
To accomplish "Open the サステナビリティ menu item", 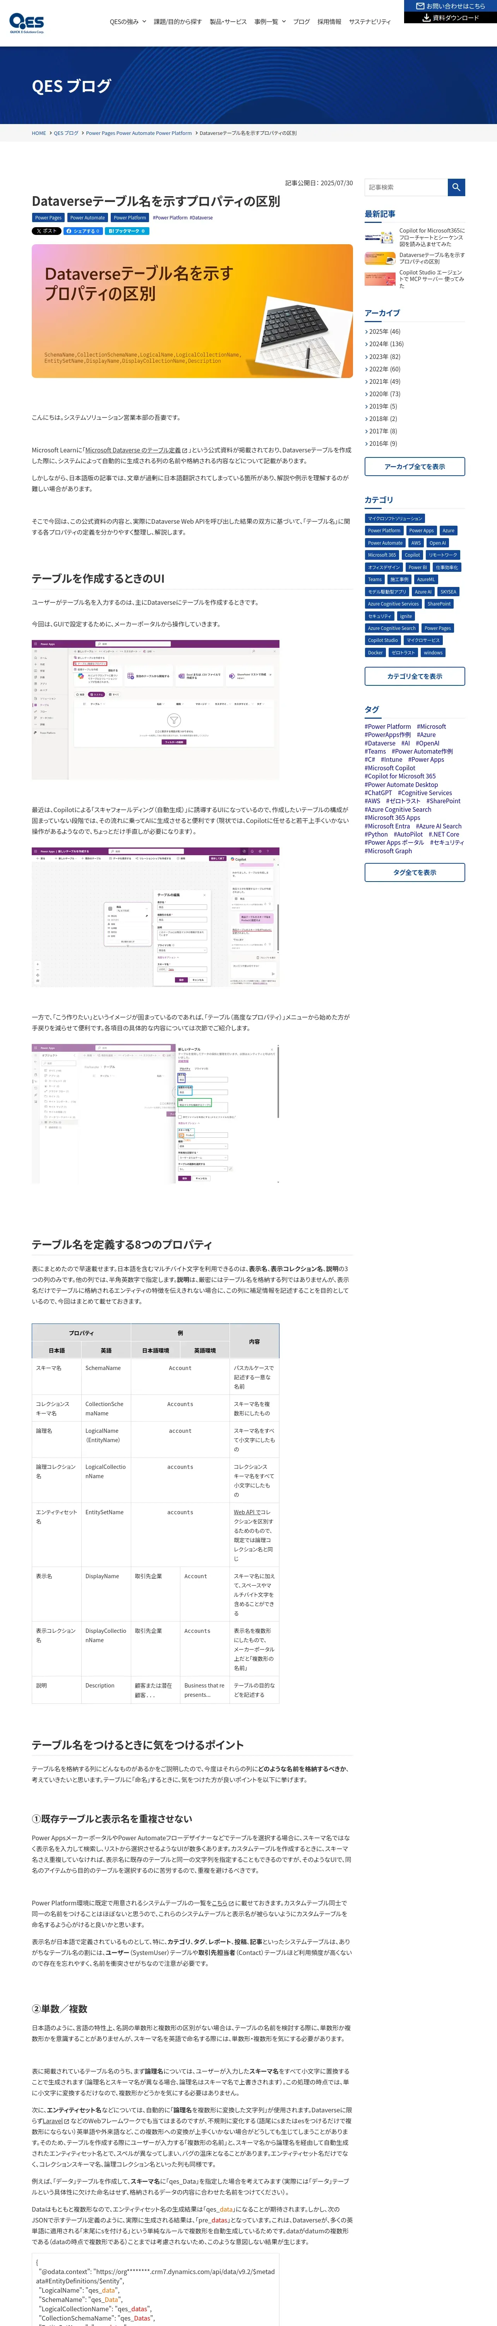I will pyautogui.click(x=370, y=22).
